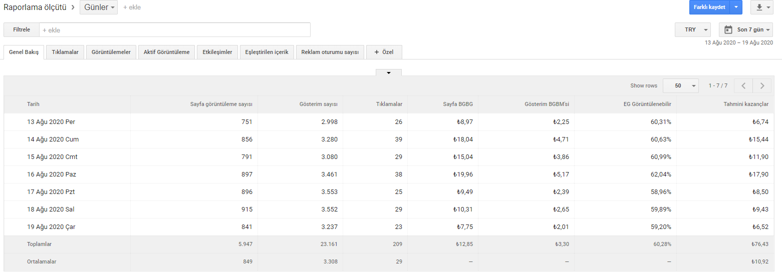Collapse the chart with black triangle toggle
The width and height of the screenshot is (782, 277).
389,72
